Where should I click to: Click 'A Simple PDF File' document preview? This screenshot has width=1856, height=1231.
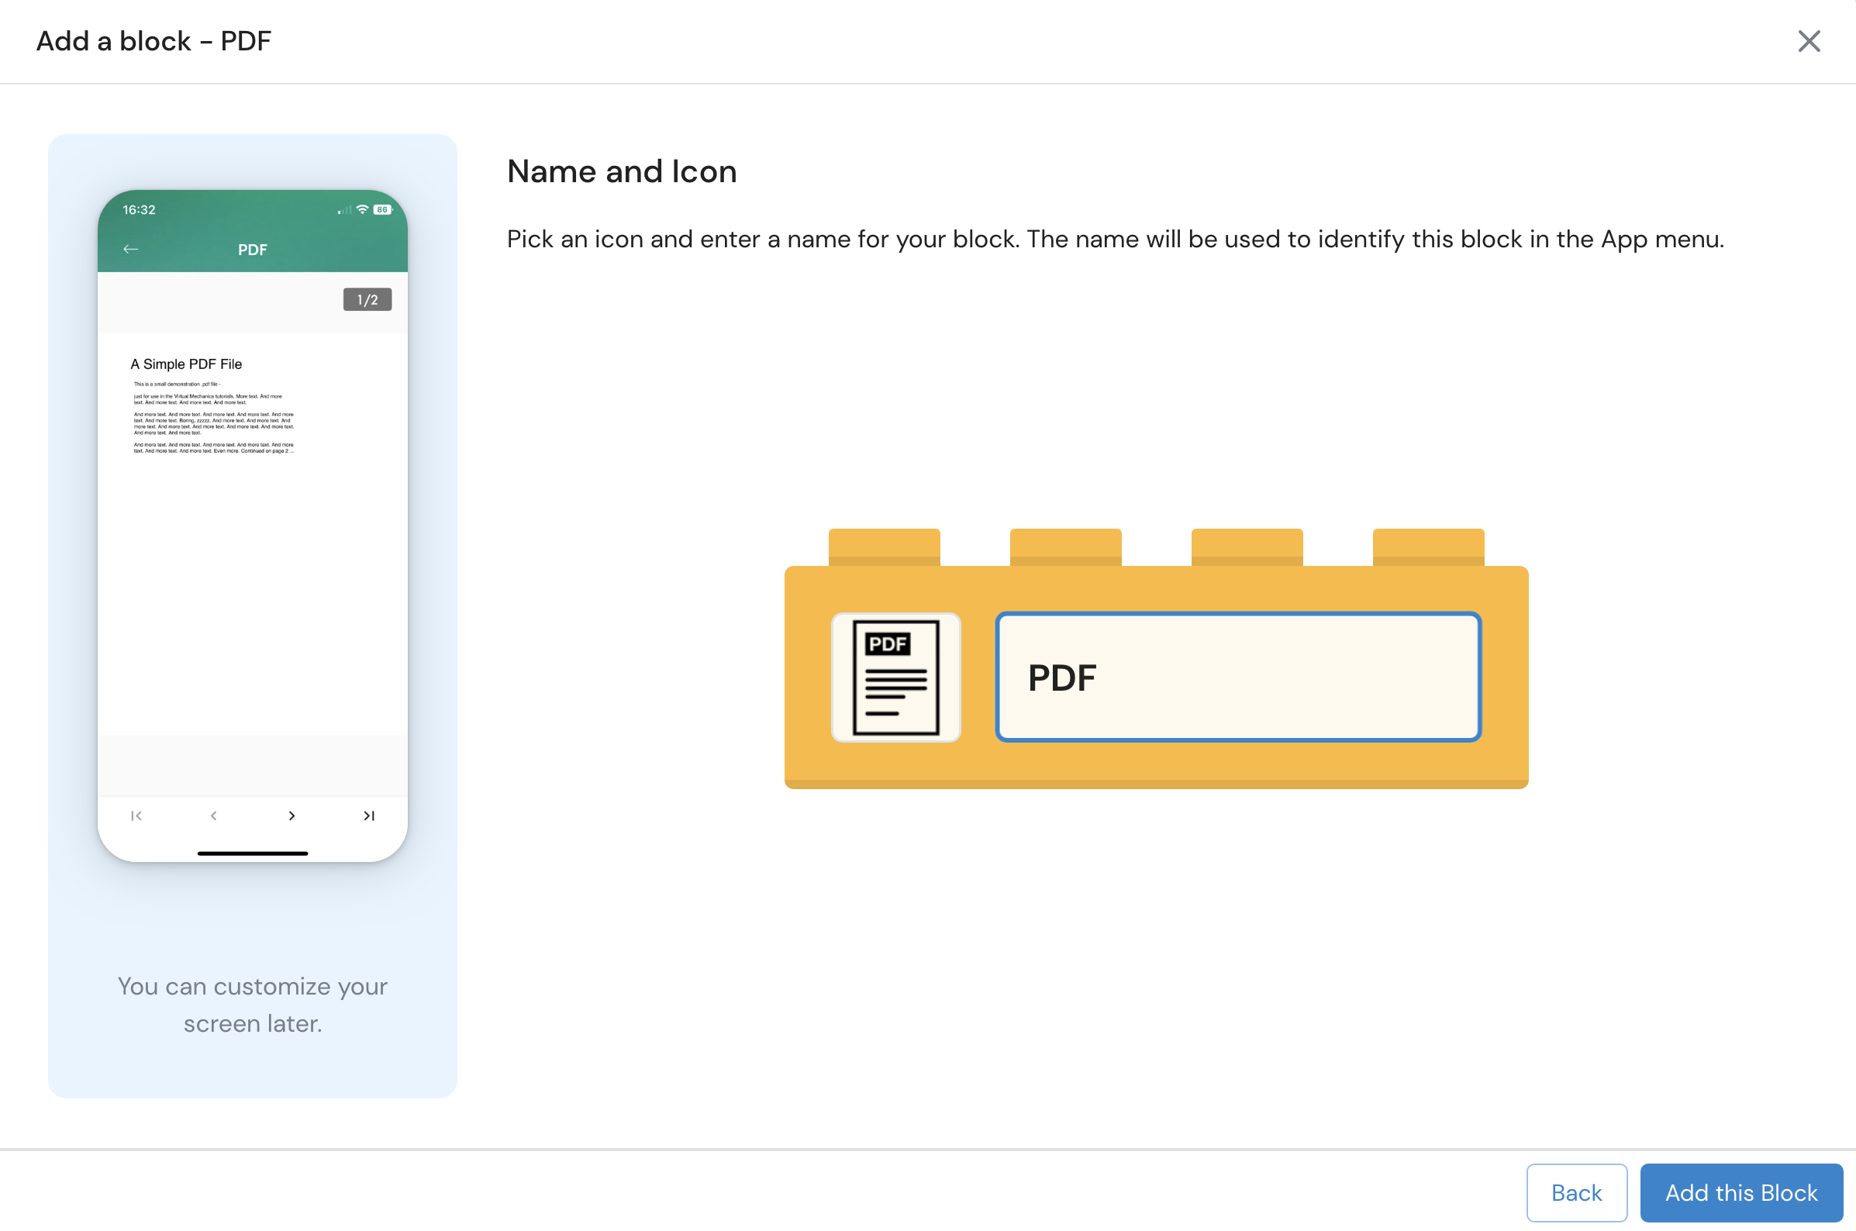pos(186,364)
